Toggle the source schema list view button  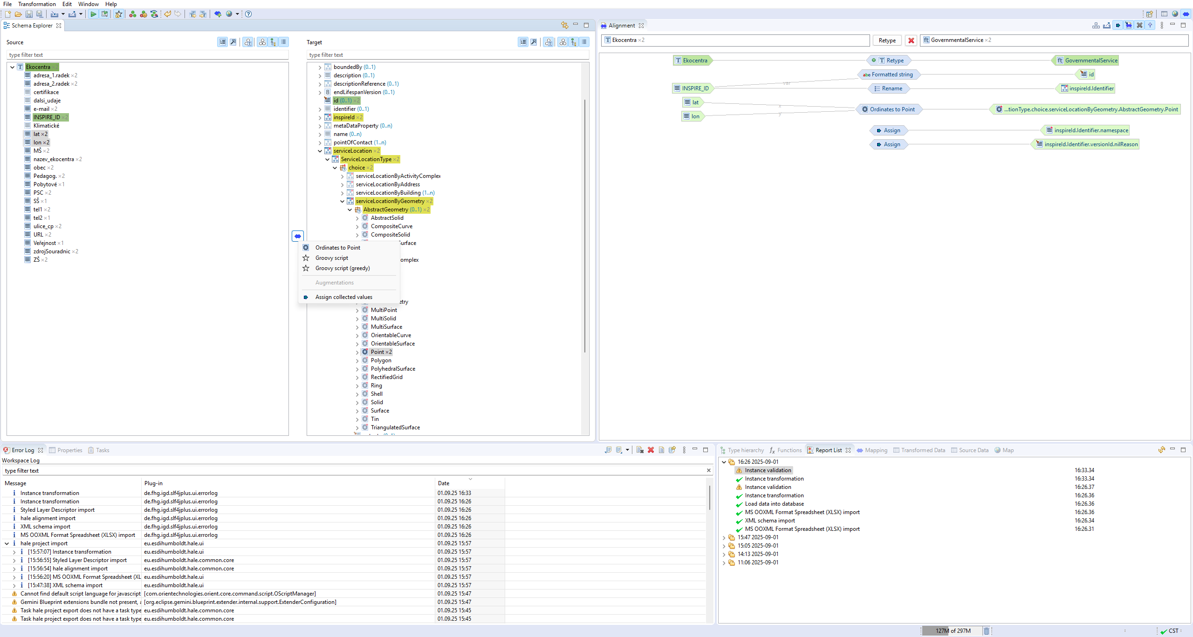click(283, 42)
